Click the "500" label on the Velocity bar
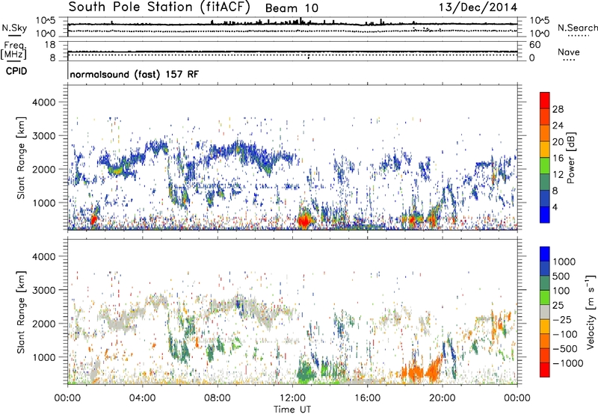The width and height of the screenshot is (598, 414). point(561,276)
